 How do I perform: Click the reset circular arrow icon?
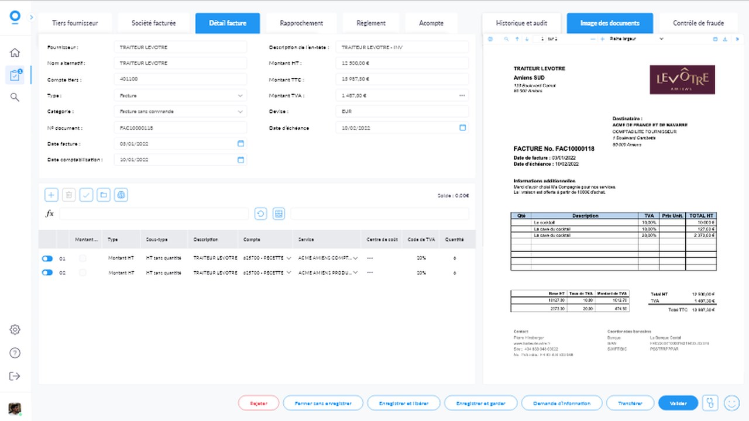261,213
